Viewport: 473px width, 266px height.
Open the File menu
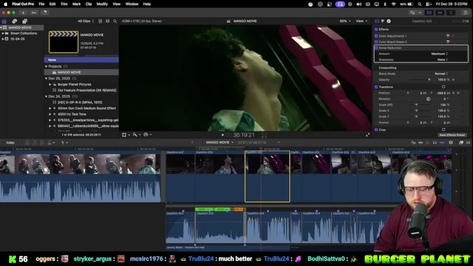tap(41, 4)
